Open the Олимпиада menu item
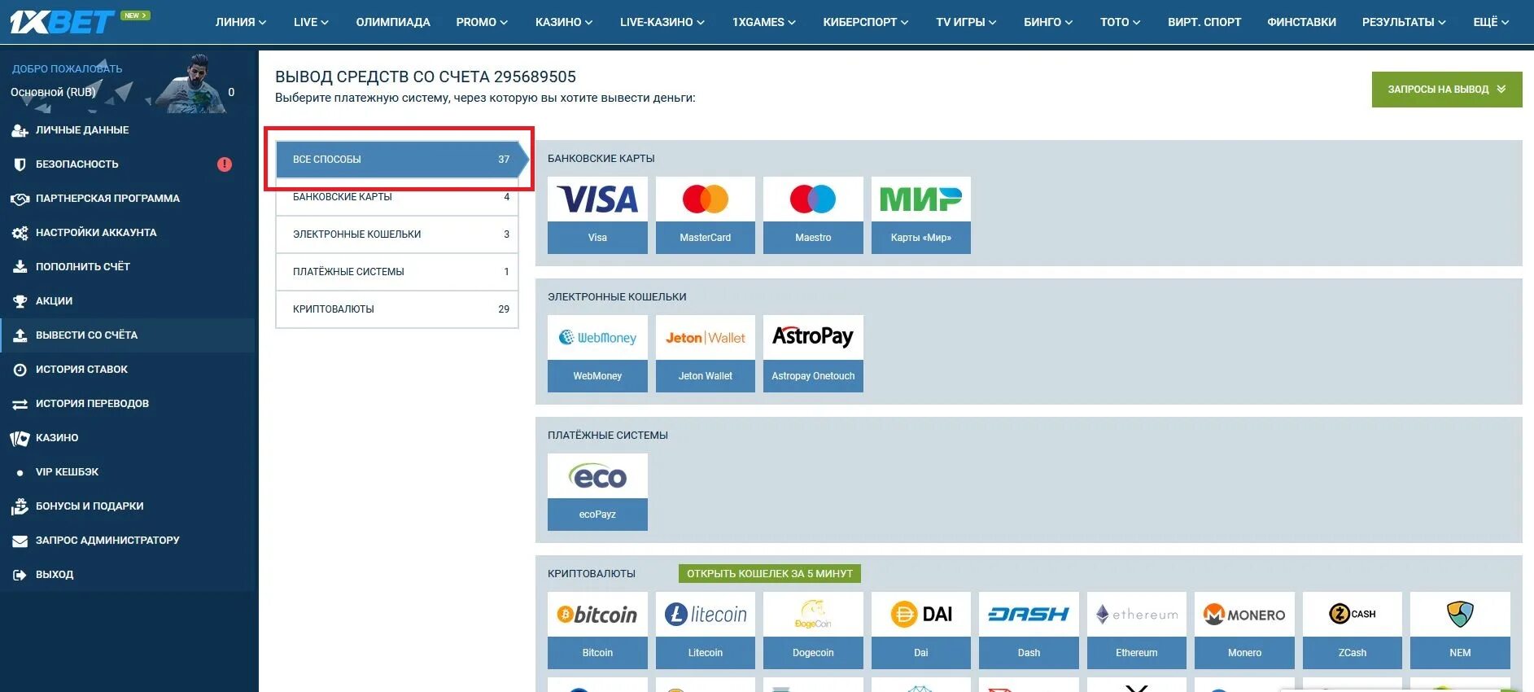This screenshot has width=1534, height=692. 393,22
